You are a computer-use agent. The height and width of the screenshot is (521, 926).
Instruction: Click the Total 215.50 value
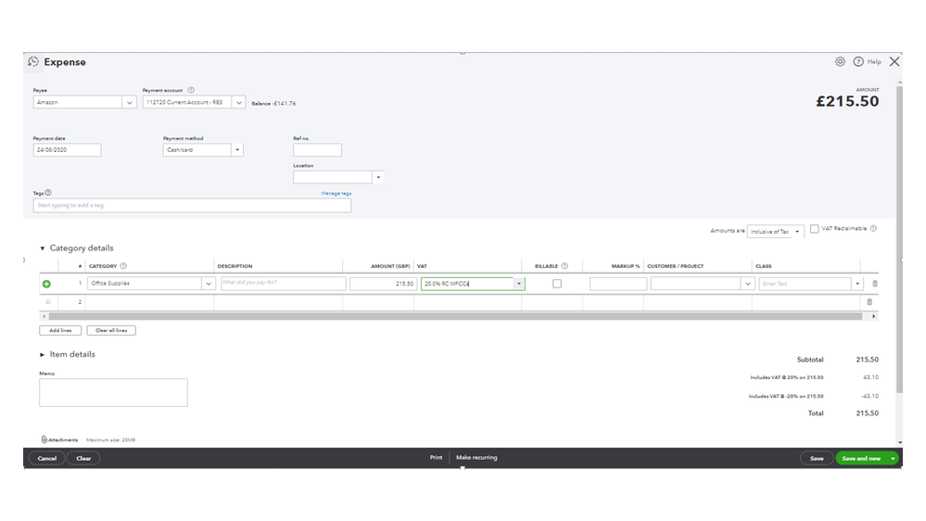coord(867,413)
